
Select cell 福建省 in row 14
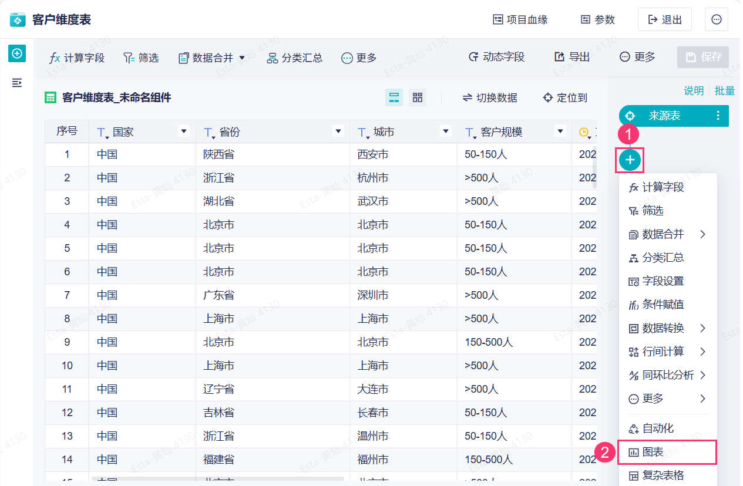273,460
